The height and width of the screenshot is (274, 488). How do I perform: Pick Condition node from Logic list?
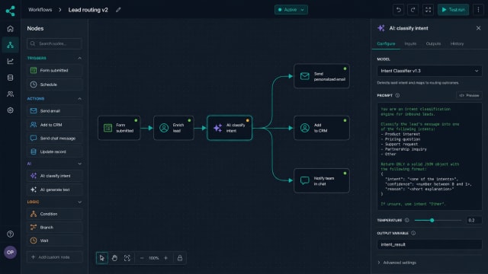(54, 214)
